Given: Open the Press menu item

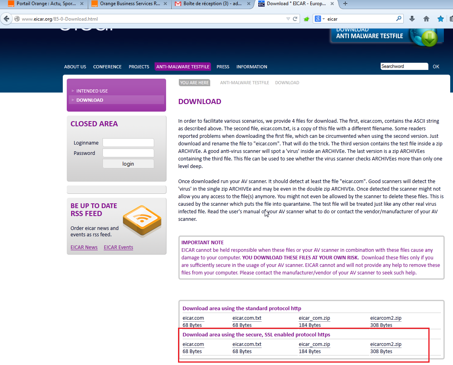Looking at the screenshot, I should tap(223, 67).
